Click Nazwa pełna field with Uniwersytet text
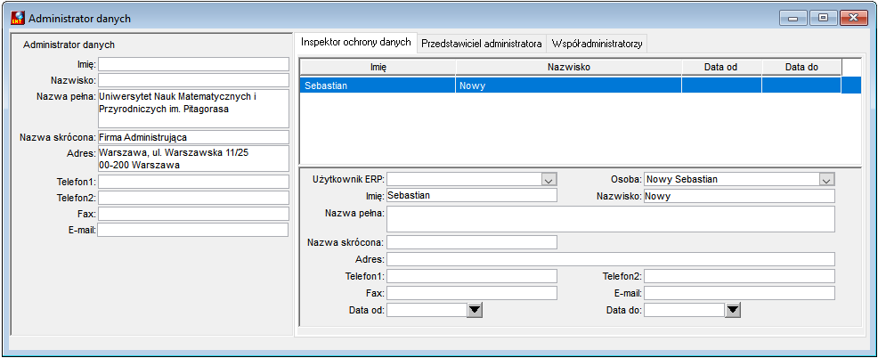This screenshot has width=878, height=358. pyautogui.click(x=194, y=109)
